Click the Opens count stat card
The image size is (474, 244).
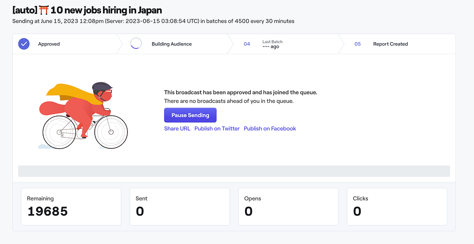click(x=288, y=207)
